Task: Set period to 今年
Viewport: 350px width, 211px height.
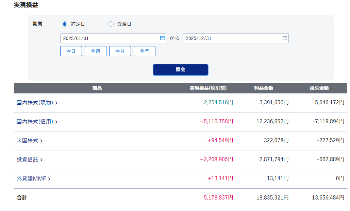Action: pyautogui.click(x=145, y=51)
